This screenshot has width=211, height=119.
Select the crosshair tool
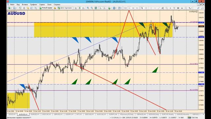[x=146, y=8]
